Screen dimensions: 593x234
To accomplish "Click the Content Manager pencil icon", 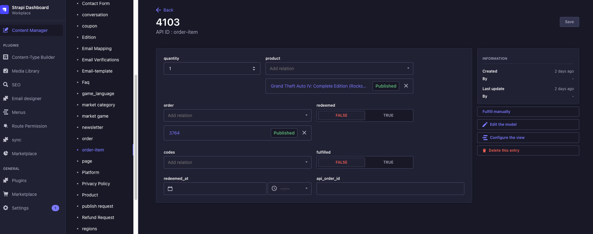I will 6,30.
